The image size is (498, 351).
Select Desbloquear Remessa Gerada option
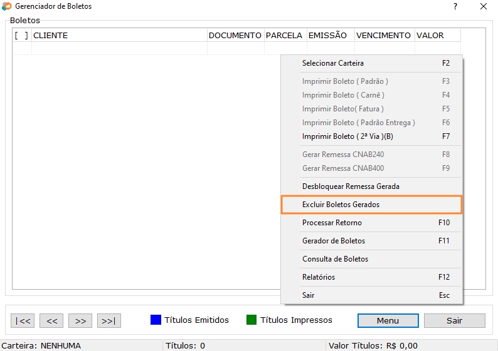pos(351,186)
